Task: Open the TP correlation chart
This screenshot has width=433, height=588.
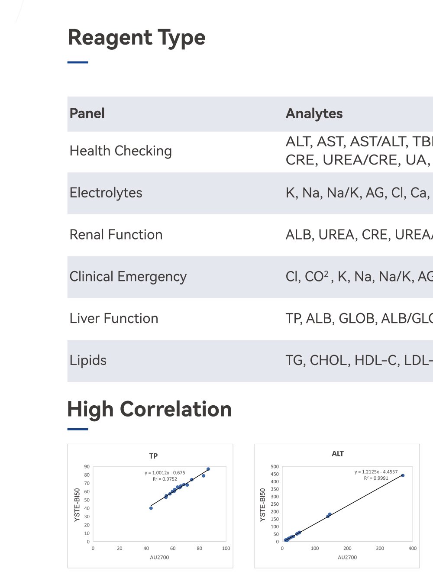Action: [x=150, y=506]
